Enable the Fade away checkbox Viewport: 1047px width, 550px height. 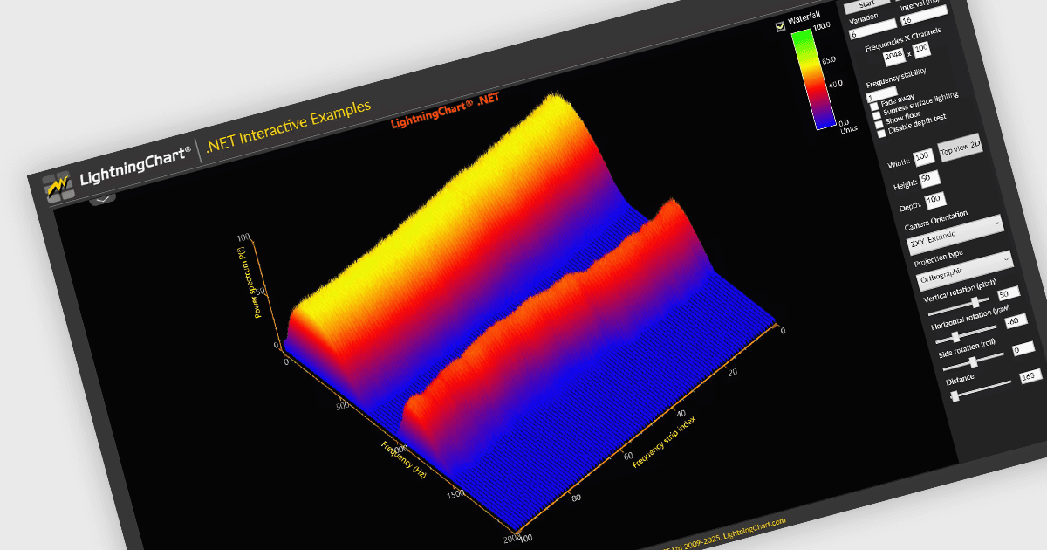(873, 107)
